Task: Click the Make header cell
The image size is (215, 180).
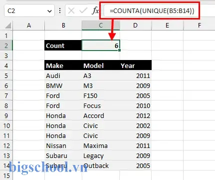Action: pos(63,65)
